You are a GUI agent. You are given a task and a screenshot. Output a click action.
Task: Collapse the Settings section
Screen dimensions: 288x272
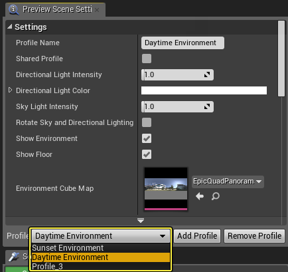click(10, 27)
